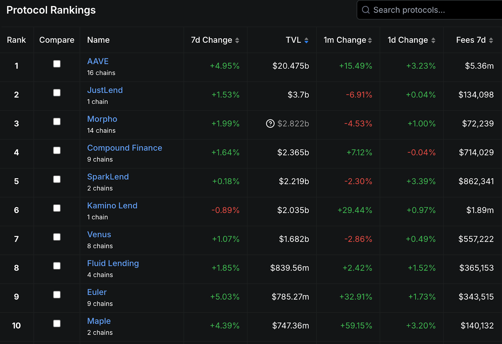The width and height of the screenshot is (502, 344).
Task: Tick the Euler compare checkbox
Action: click(57, 295)
